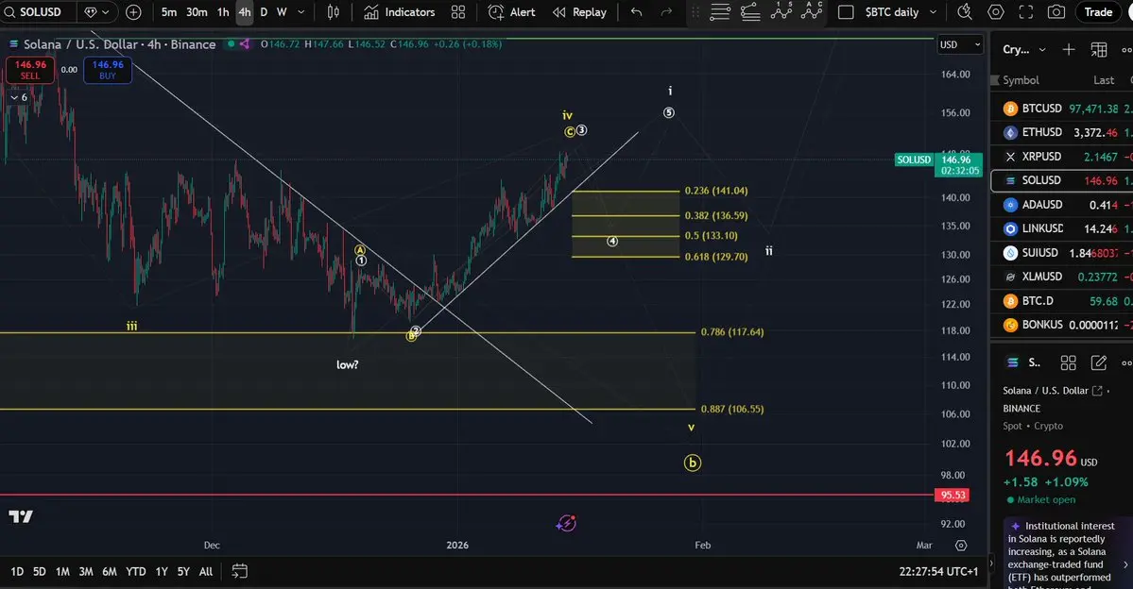The width and height of the screenshot is (1133, 589).
Task: Set date range to 1M
Action: coord(63,572)
